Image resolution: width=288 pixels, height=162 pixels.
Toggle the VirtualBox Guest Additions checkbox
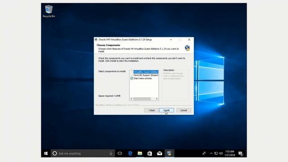pyautogui.click(x=132, y=72)
